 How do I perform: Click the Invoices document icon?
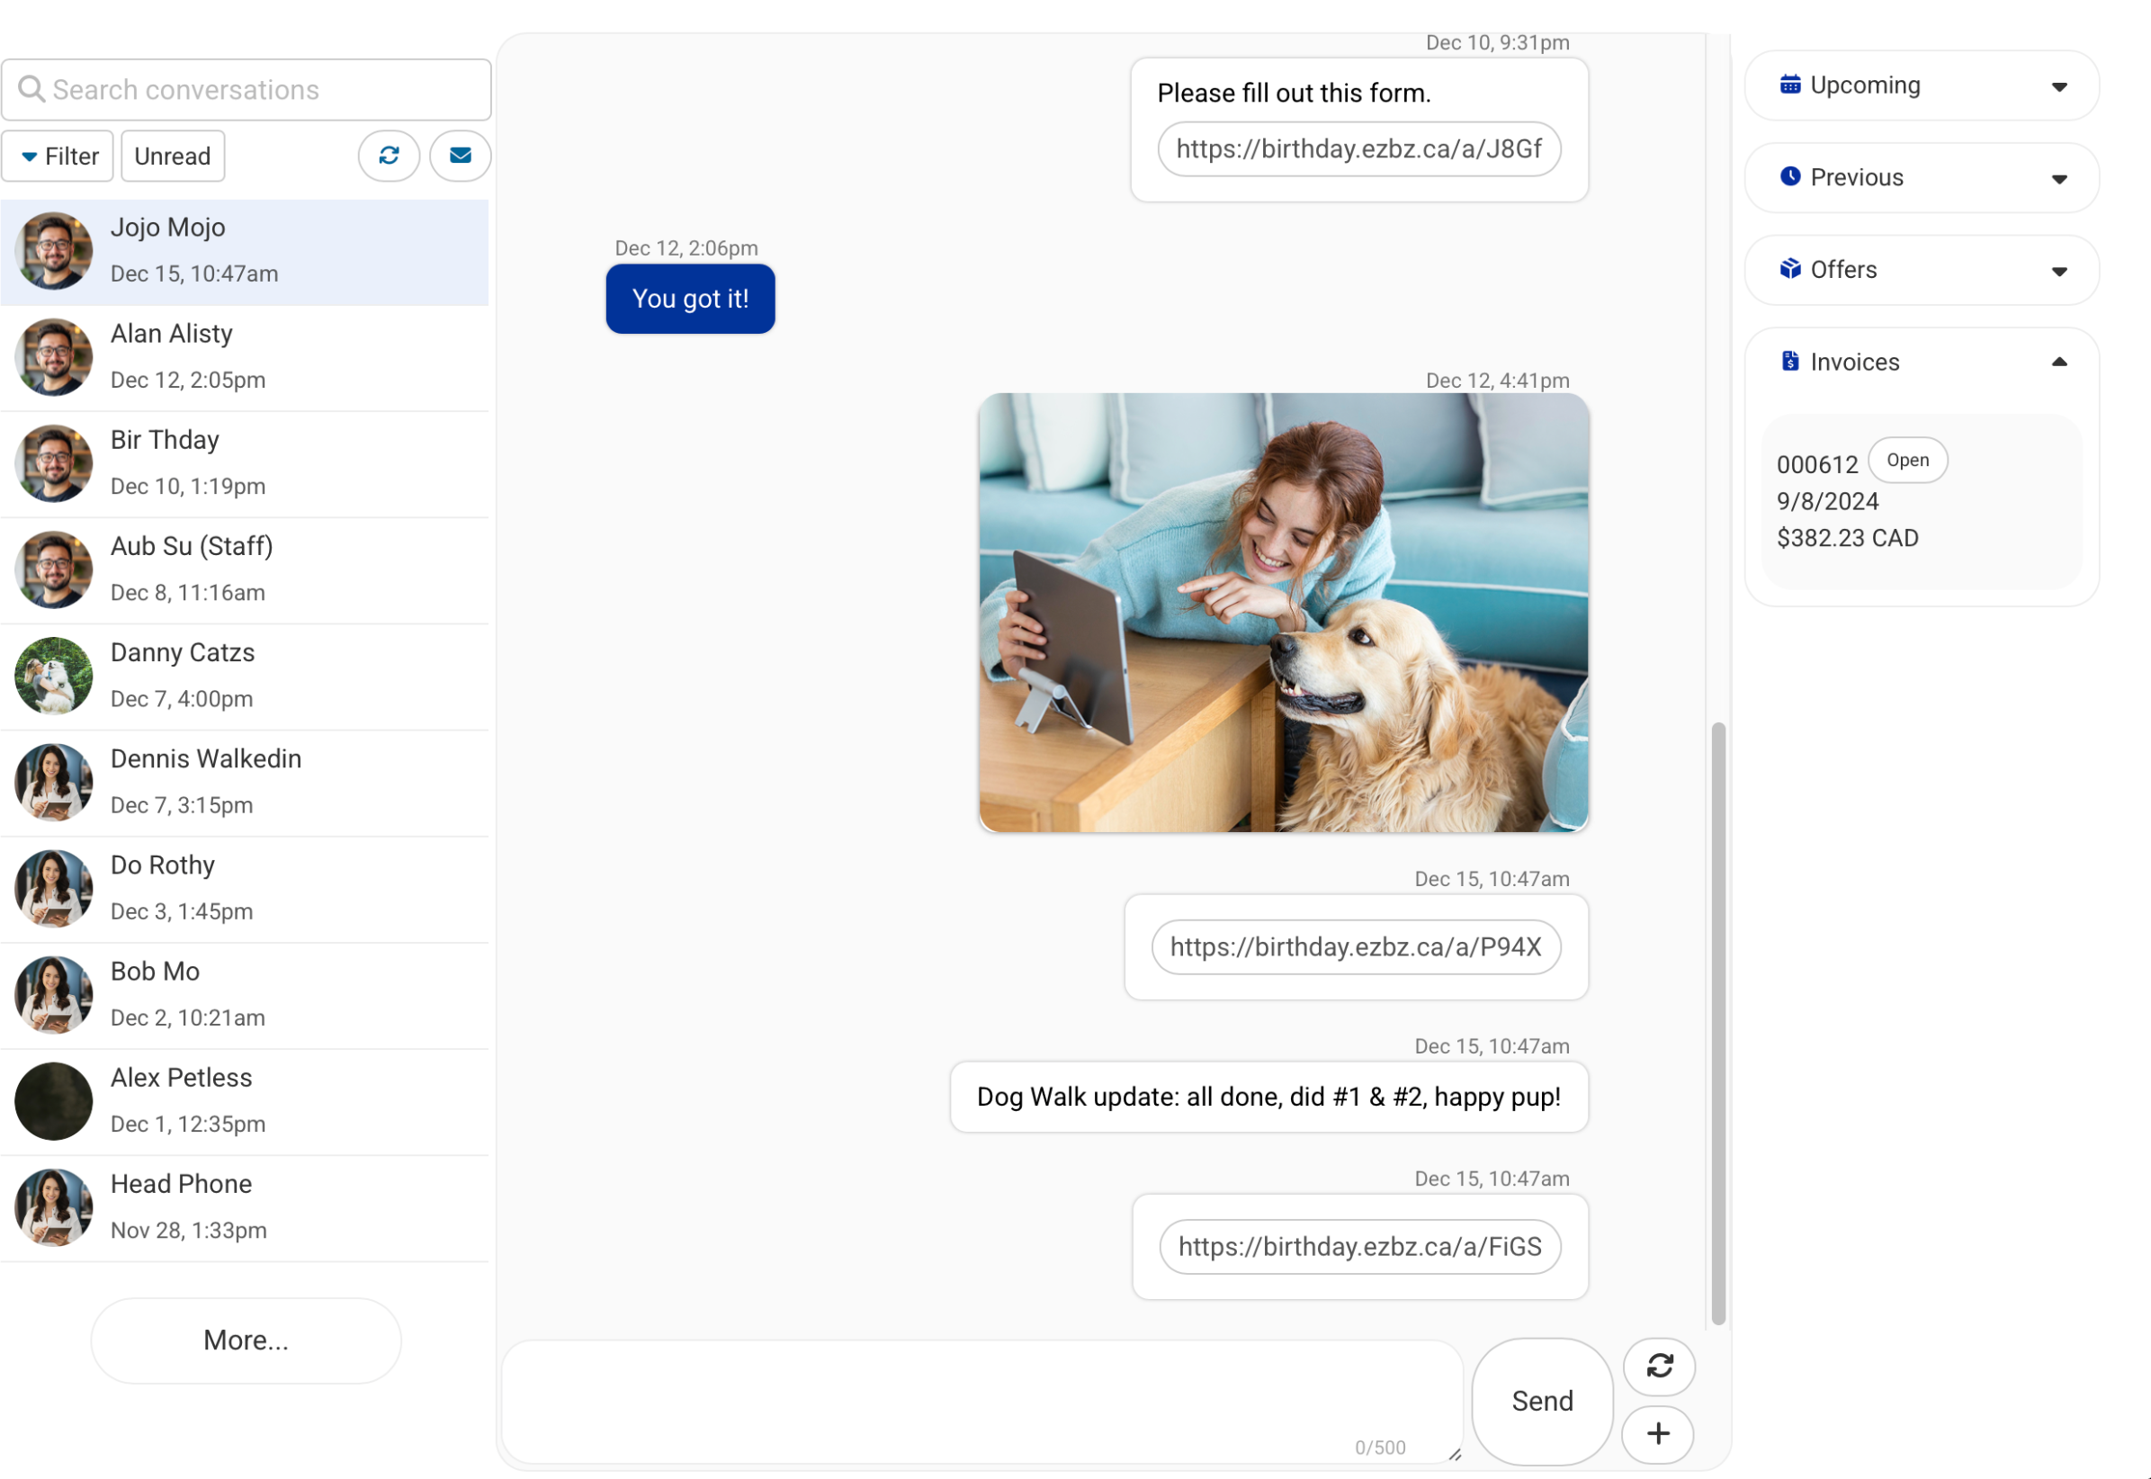click(x=1790, y=362)
